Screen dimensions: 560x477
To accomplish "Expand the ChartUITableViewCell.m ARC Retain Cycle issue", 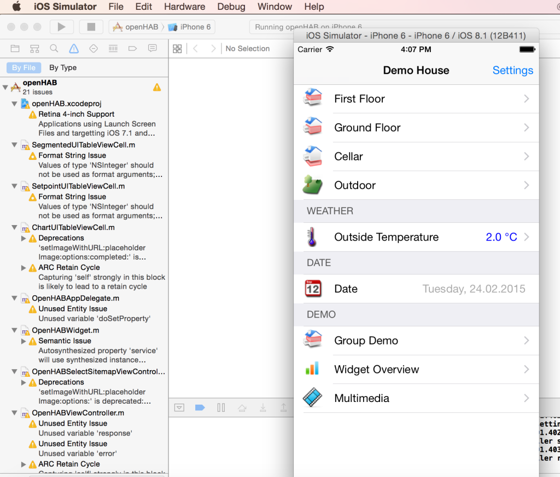I will click(24, 268).
